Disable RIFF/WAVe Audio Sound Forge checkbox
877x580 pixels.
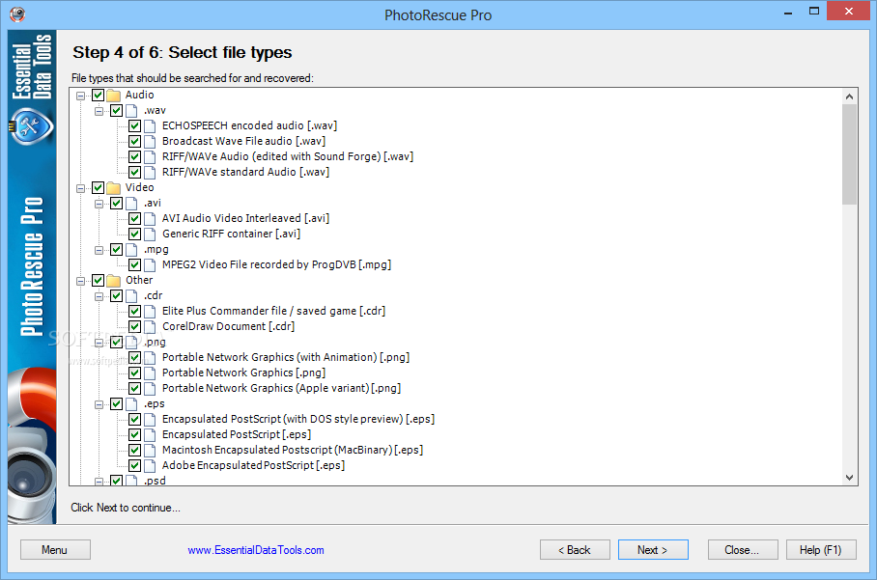point(135,157)
